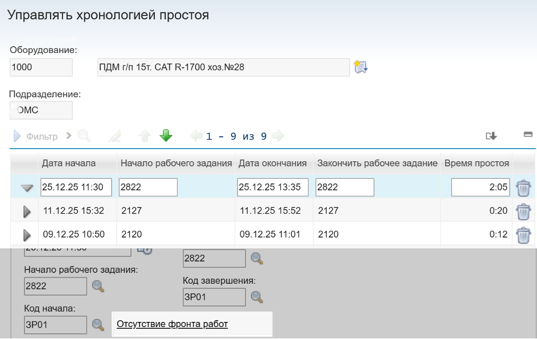537x339 pixels.
Task: Select the edit pencil icon in the toolbar
Action: pyautogui.click(x=116, y=136)
